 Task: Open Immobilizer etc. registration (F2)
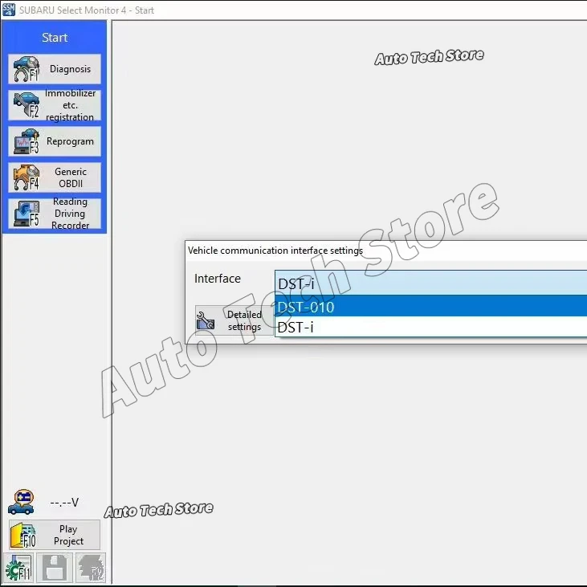55,105
